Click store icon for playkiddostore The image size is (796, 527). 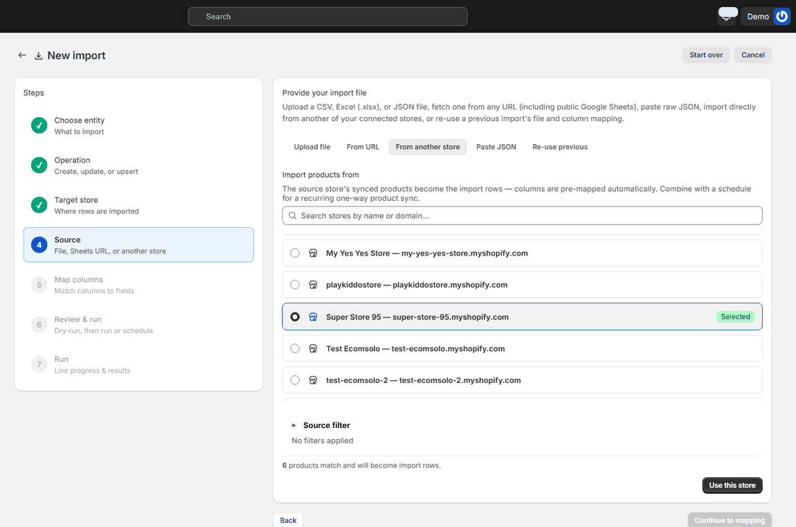[314, 285]
